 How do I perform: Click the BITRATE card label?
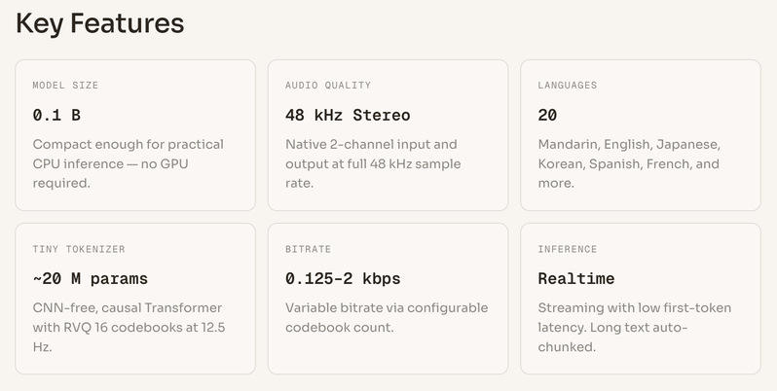pyautogui.click(x=309, y=249)
